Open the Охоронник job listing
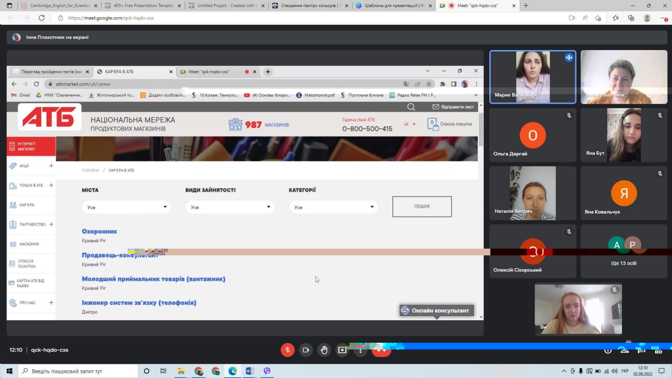672x378 pixels. [99, 231]
